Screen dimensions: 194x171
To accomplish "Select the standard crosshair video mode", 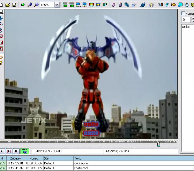I will (1, 12).
